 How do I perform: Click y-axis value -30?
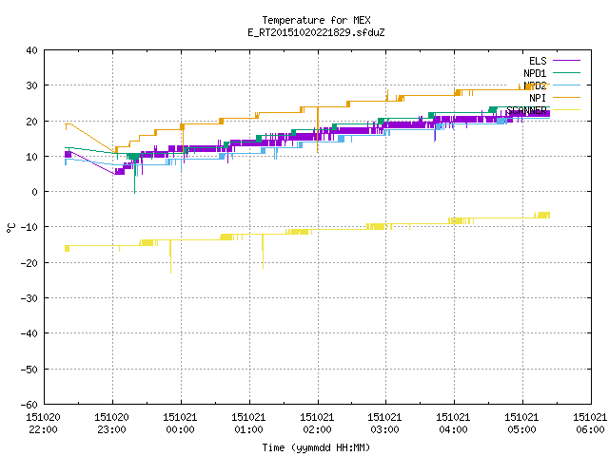click(x=29, y=298)
